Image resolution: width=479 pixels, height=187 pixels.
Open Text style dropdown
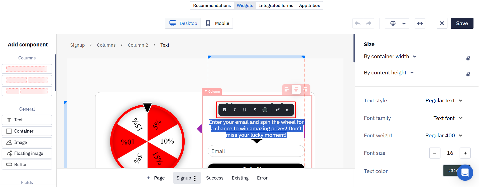pyautogui.click(x=444, y=101)
